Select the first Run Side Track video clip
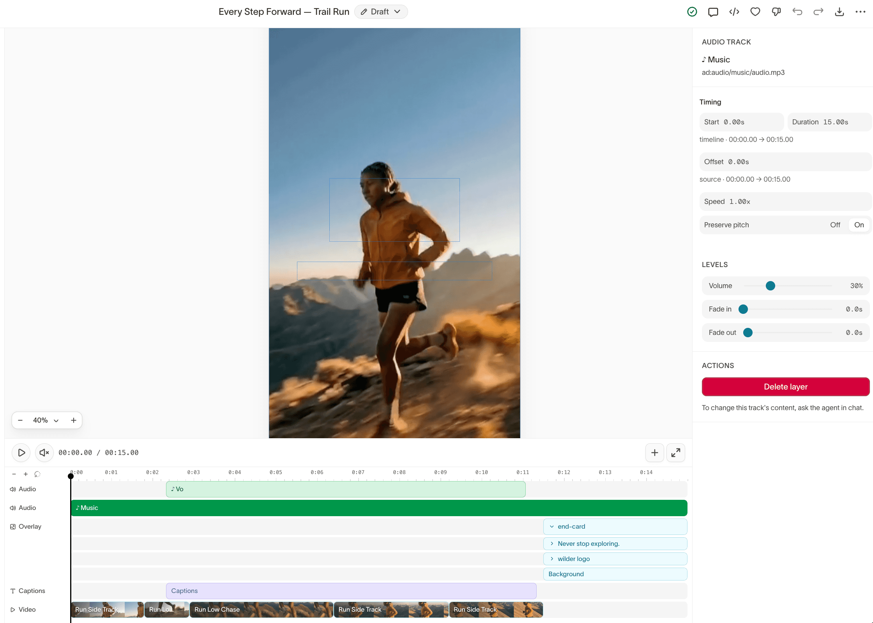This screenshot has width=873, height=623. 107,610
